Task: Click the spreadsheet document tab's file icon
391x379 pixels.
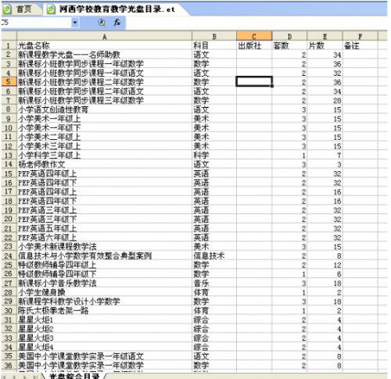Action: pyautogui.click(x=51, y=9)
